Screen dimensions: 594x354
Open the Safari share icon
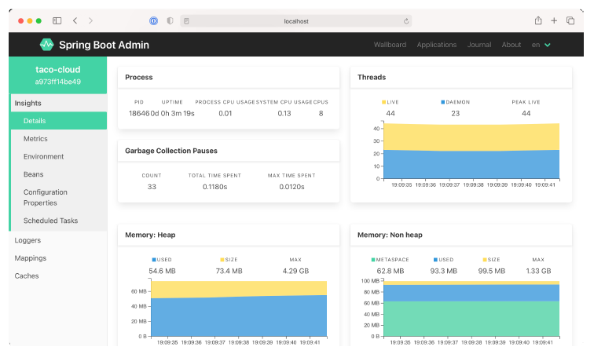pos(538,20)
